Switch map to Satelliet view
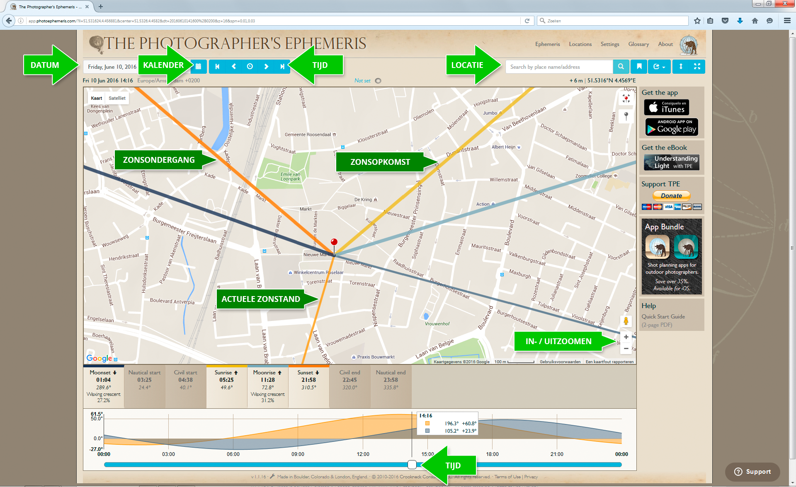This screenshot has width=796, height=487. pyautogui.click(x=117, y=98)
